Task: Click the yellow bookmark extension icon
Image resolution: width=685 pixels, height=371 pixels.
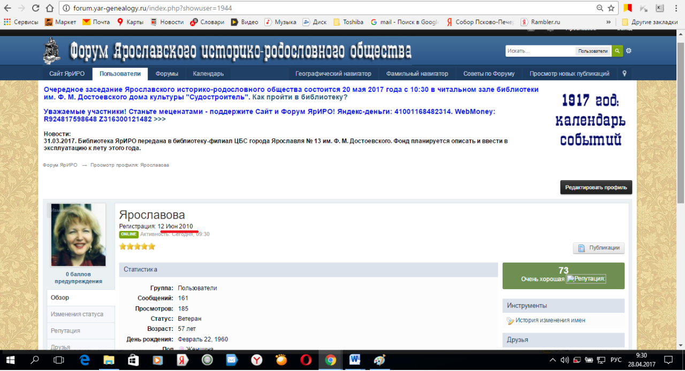Action: click(x=628, y=7)
